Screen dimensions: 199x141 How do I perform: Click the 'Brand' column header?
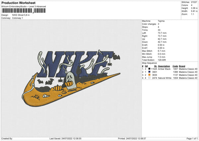click(182, 66)
